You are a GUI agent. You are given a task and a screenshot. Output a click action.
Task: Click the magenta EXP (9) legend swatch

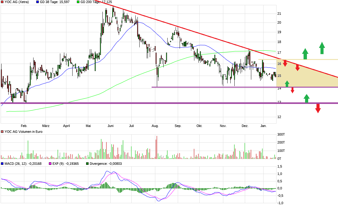click(50, 164)
